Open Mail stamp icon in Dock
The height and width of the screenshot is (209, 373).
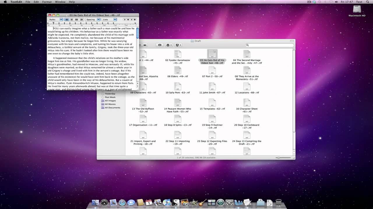[x=113, y=203]
